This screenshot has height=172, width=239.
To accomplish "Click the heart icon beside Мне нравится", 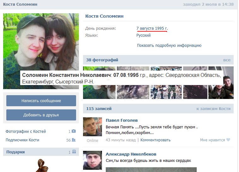I will coord(228,140).
